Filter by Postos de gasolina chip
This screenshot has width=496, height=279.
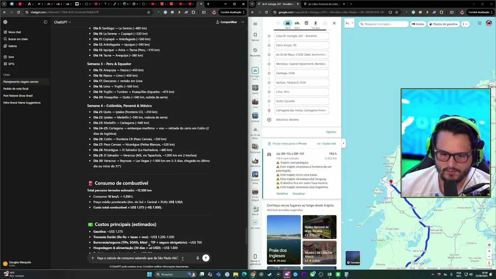(x=443, y=24)
